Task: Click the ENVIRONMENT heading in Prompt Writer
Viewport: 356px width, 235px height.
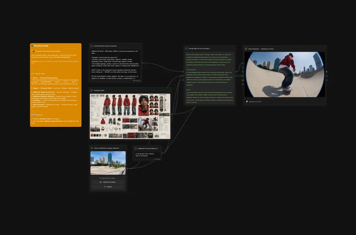Action: click(x=191, y=70)
